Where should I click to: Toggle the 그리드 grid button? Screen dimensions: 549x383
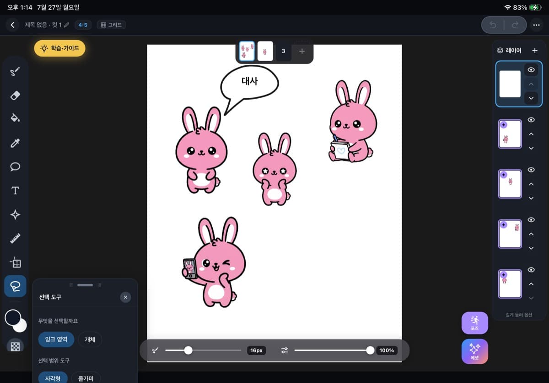pos(111,25)
